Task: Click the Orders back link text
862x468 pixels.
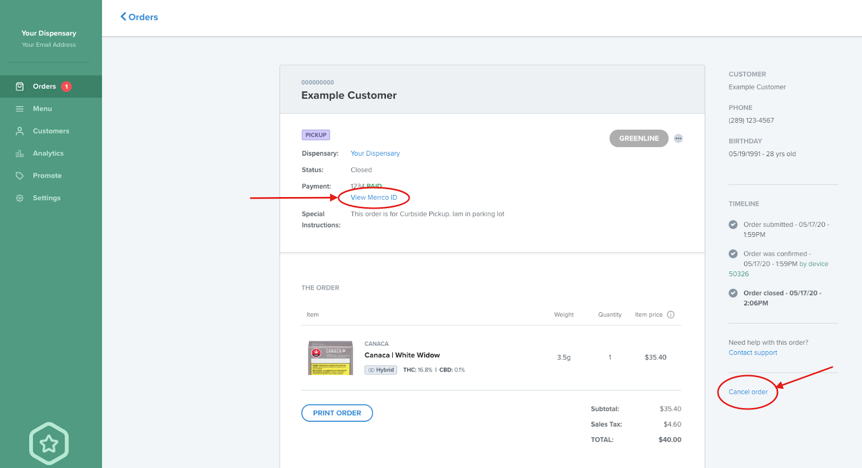Action: (143, 17)
